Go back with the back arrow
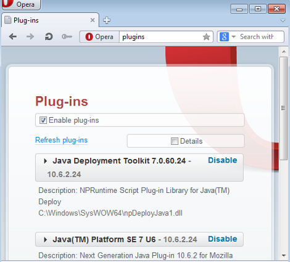 click(13, 37)
